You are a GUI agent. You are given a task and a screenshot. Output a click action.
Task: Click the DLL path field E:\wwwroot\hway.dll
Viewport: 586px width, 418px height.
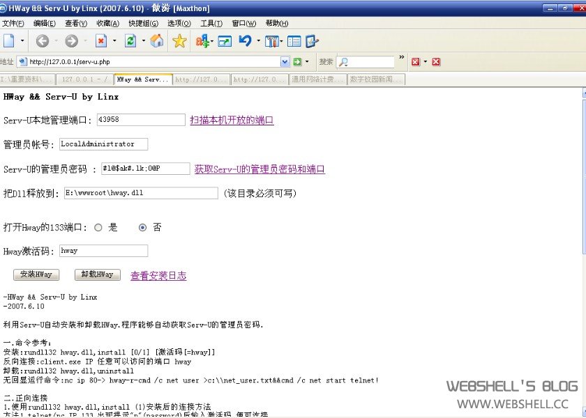141,193
